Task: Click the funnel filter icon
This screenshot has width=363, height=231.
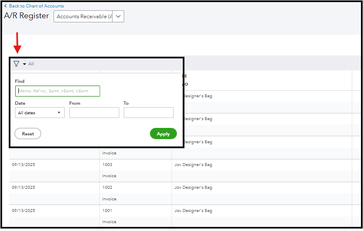Action: click(16, 64)
